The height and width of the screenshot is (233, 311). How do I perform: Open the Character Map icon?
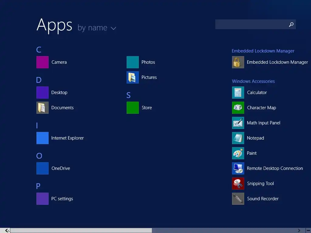coord(238,108)
